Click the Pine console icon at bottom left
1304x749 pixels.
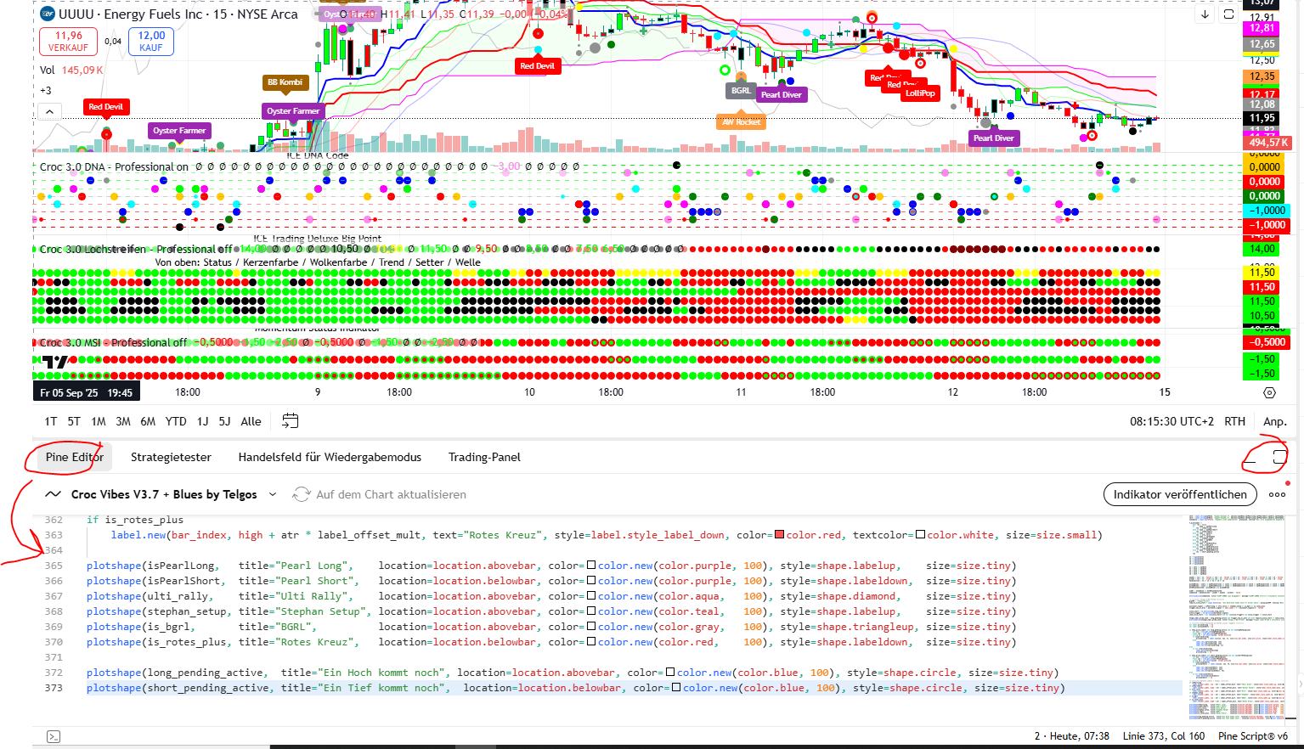[x=53, y=736]
